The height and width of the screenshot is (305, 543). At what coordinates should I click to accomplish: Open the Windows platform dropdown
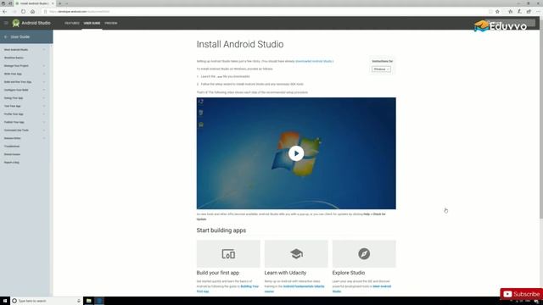point(381,69)
